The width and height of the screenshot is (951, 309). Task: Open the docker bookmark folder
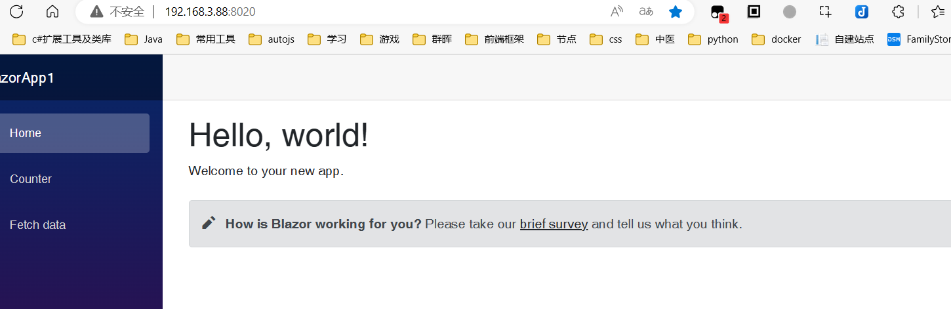point(777,39)
